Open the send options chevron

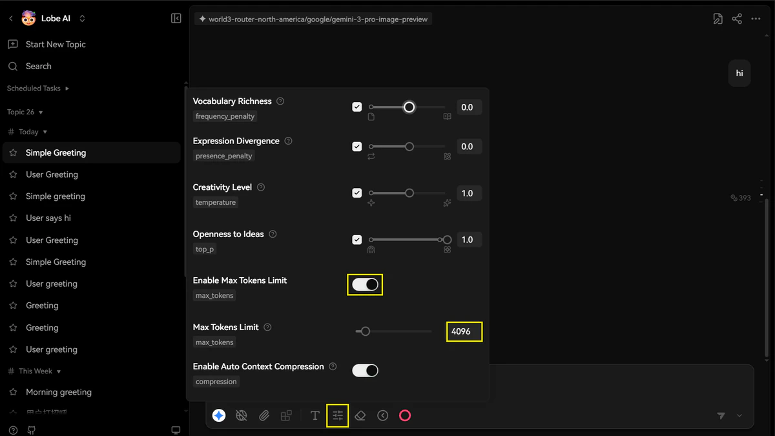pos(739,415)
